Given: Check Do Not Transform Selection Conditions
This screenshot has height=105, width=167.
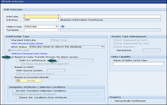Looking at the screenshot, I should [x=14, y=91].
